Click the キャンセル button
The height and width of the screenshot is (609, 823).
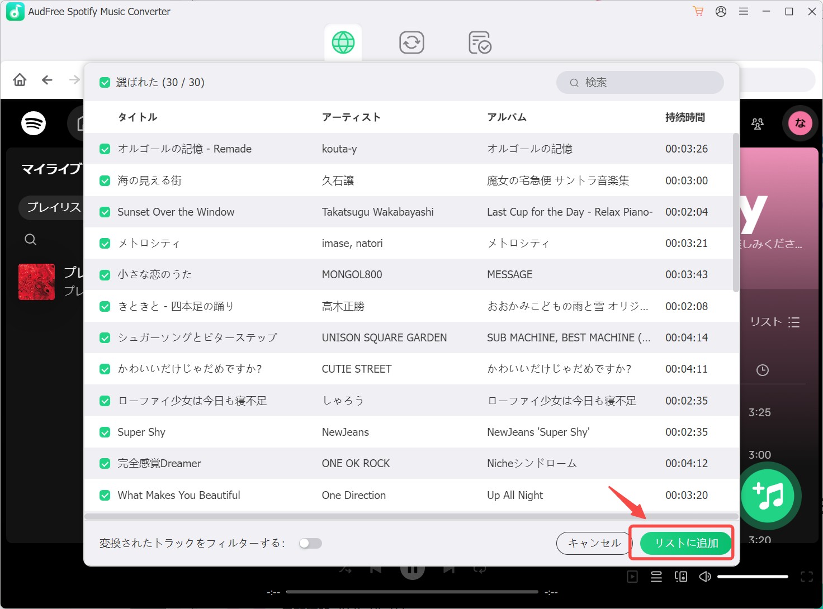coord(594,543)
